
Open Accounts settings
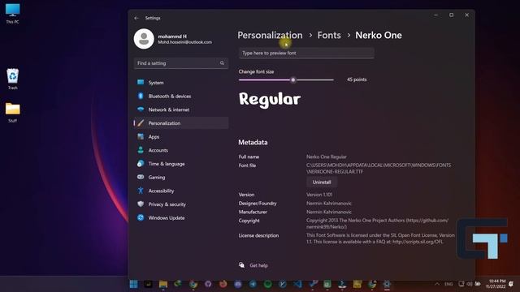tap(181, 150)
